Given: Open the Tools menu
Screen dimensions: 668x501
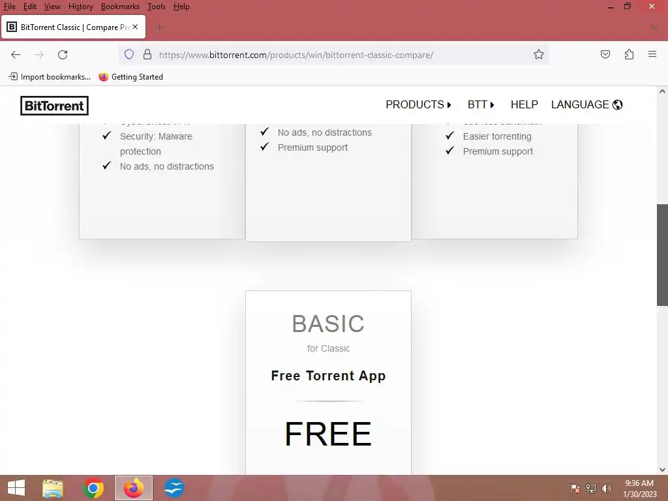Looking at the screenshot, I should [x=157, y=7].
